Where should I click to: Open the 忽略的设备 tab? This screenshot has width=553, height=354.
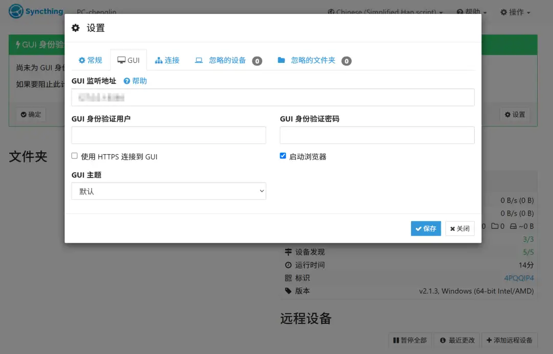point(228,60)
